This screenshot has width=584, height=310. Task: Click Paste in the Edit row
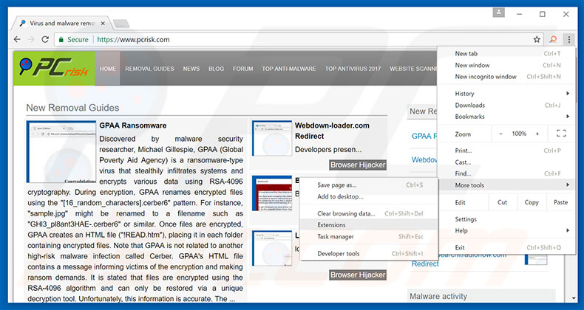[x=561, y=202]
